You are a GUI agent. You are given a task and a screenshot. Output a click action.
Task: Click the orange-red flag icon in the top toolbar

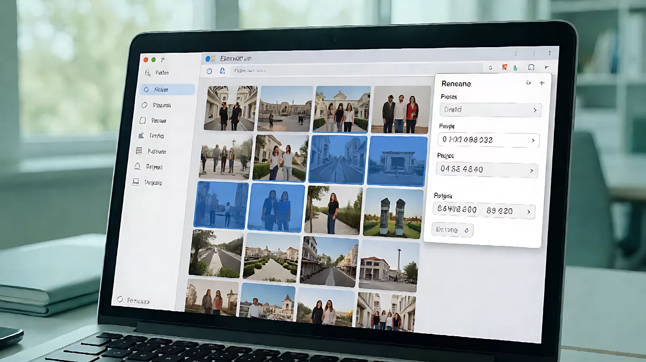[x=504, y=67]
